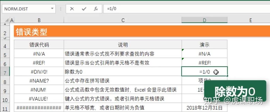Image resolution: width=270 pixels, height=112 pixels.
Task: Select the #REF! demo cell in column D
Action: point(204,63)
